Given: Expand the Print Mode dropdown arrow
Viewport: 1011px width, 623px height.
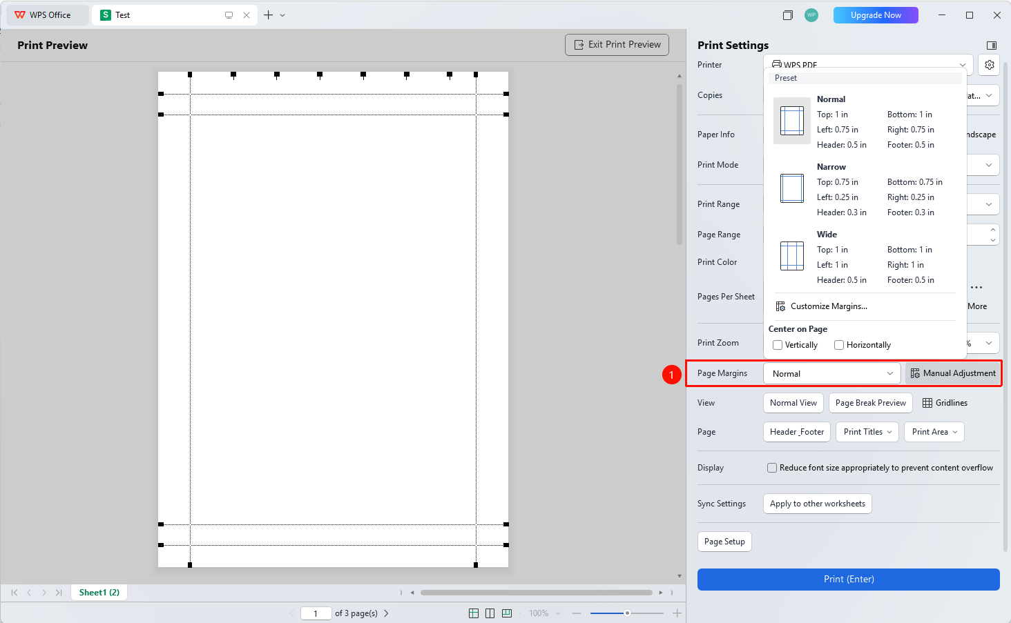Looking at the screenshot, I should pyautogui.click(x=989, y=165).
